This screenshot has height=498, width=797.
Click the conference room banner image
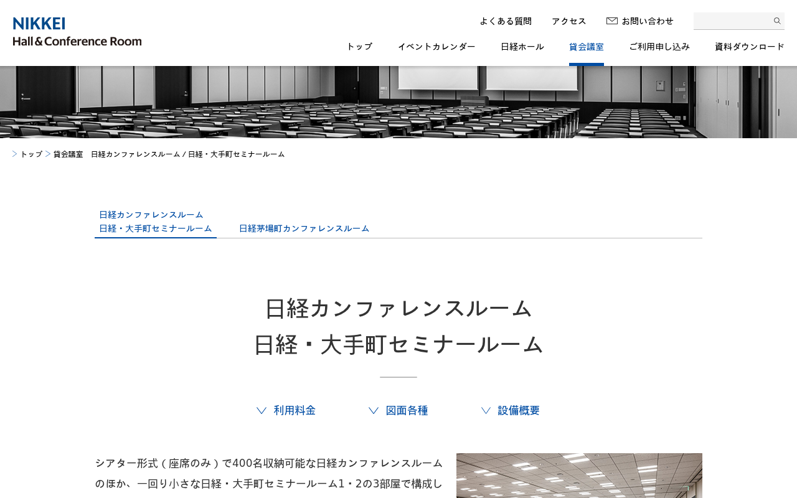[398, 102]
